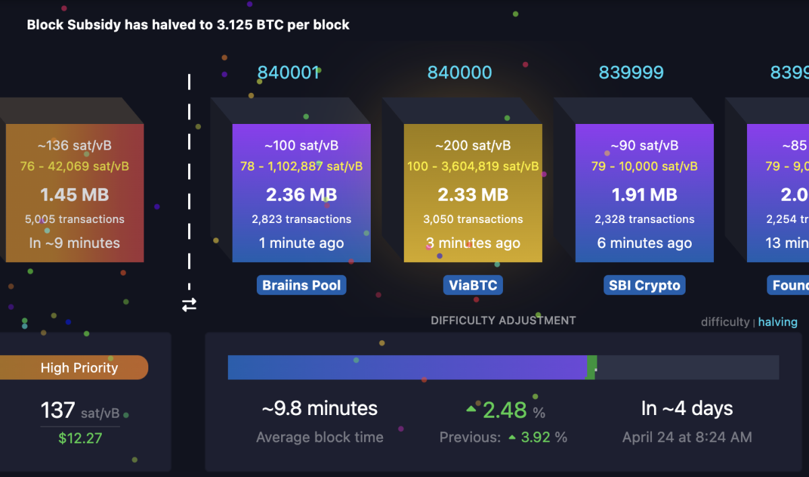Click the swap arrows icon below the divider
This screenshot has height=477, width=809.
[x=189, y=305]
